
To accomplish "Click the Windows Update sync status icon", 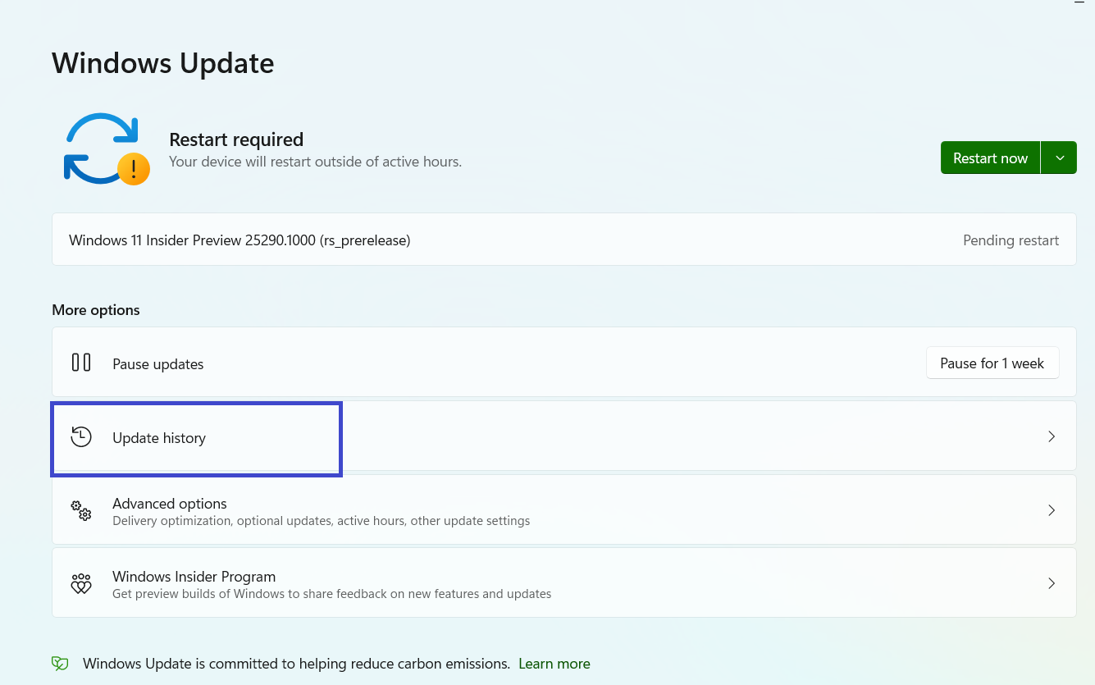I will 106,148.
